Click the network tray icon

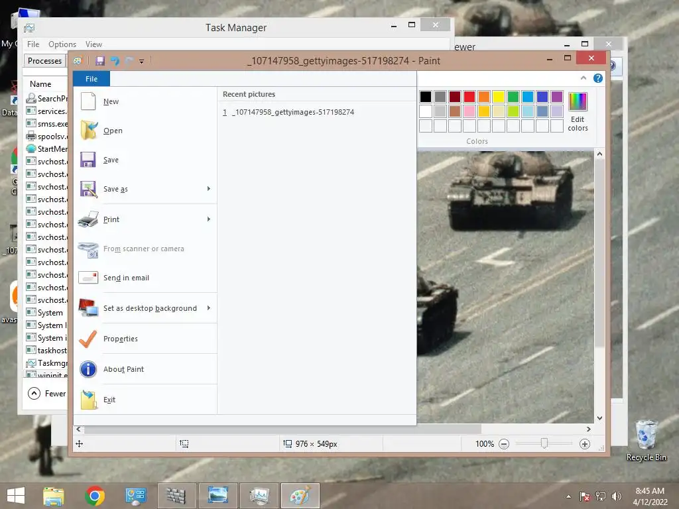click(x=601, y=496)
